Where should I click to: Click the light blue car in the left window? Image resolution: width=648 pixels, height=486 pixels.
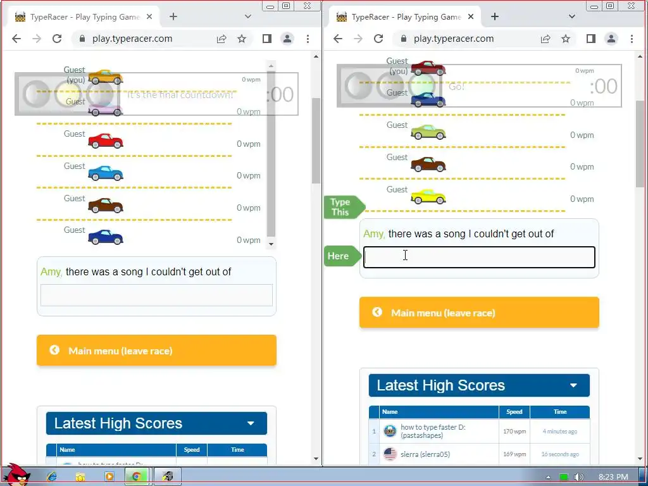tap(106, 173)
